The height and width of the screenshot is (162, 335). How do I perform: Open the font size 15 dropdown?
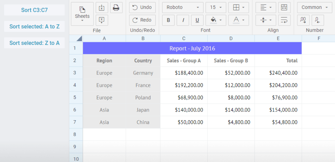(216, 8)
